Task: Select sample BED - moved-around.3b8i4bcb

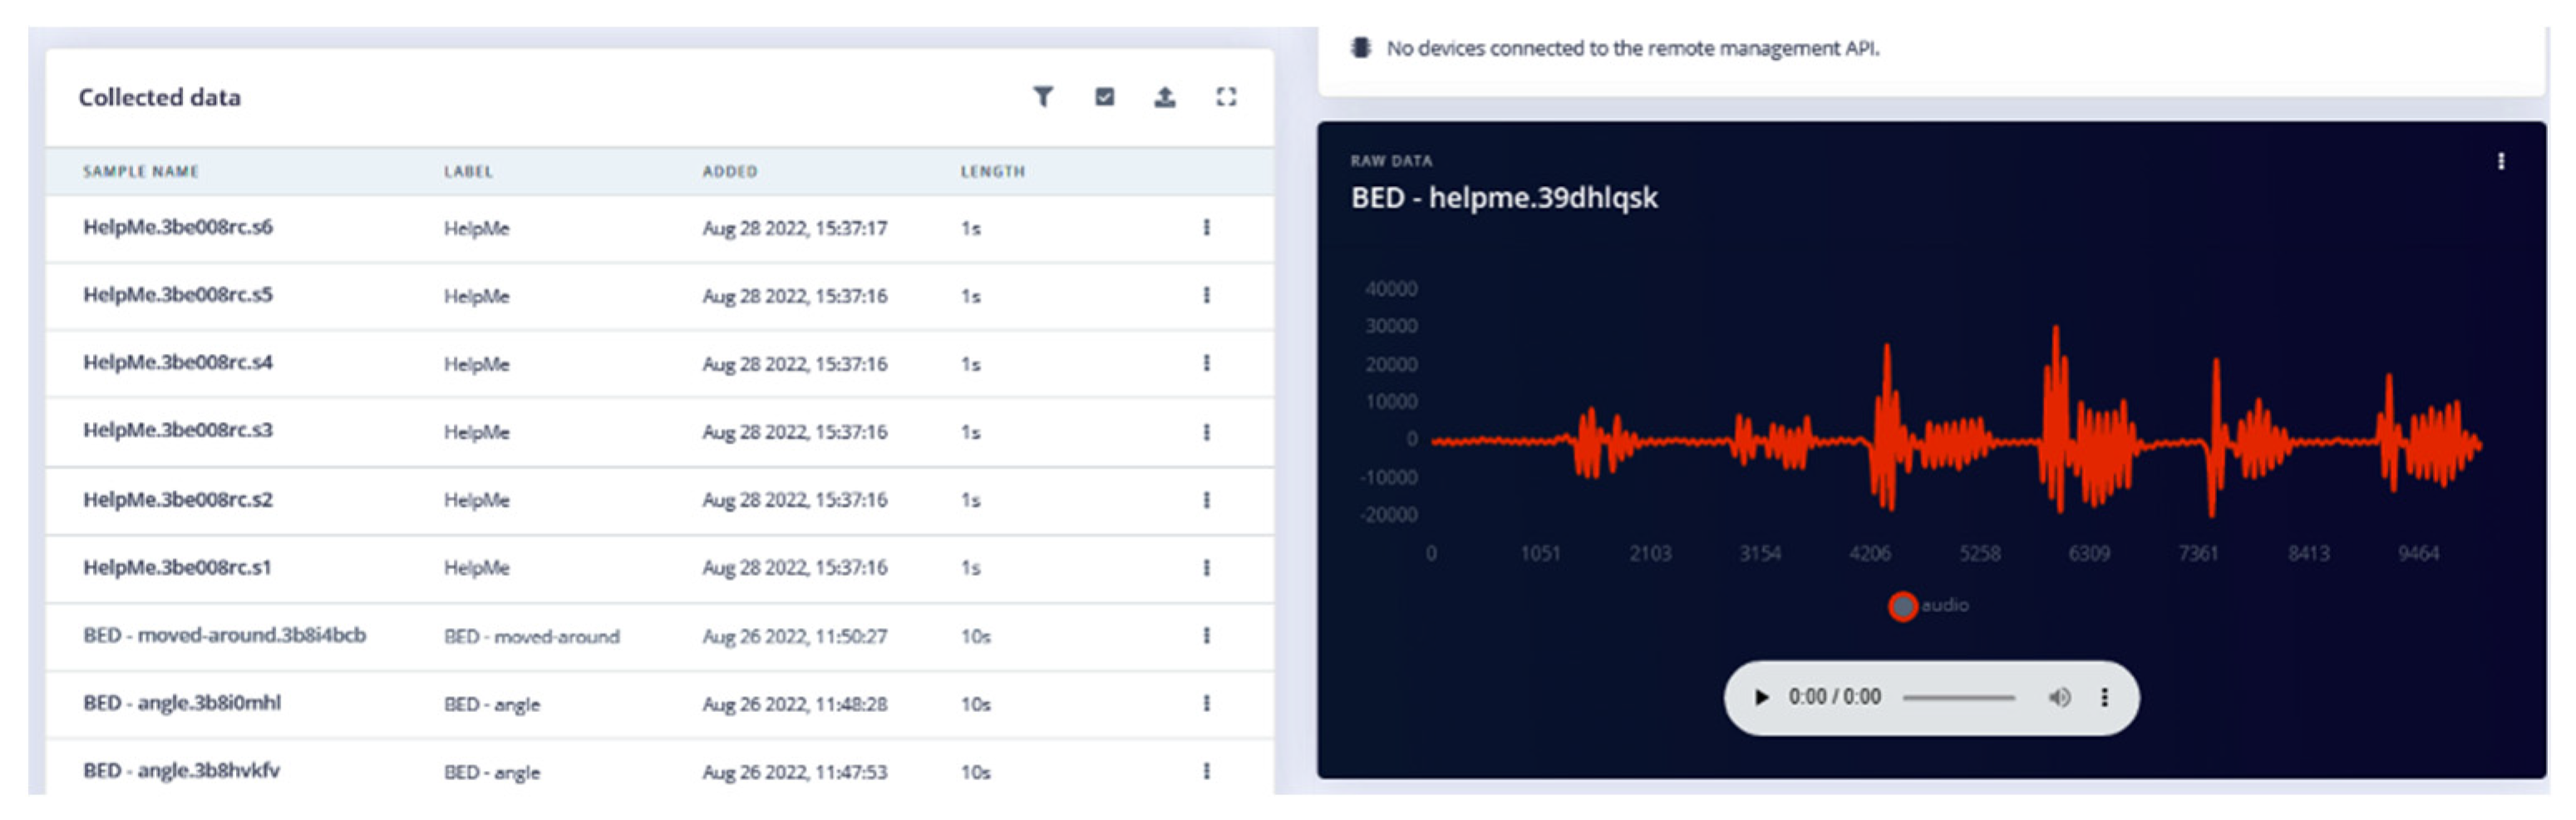Action: pos(224,636)
